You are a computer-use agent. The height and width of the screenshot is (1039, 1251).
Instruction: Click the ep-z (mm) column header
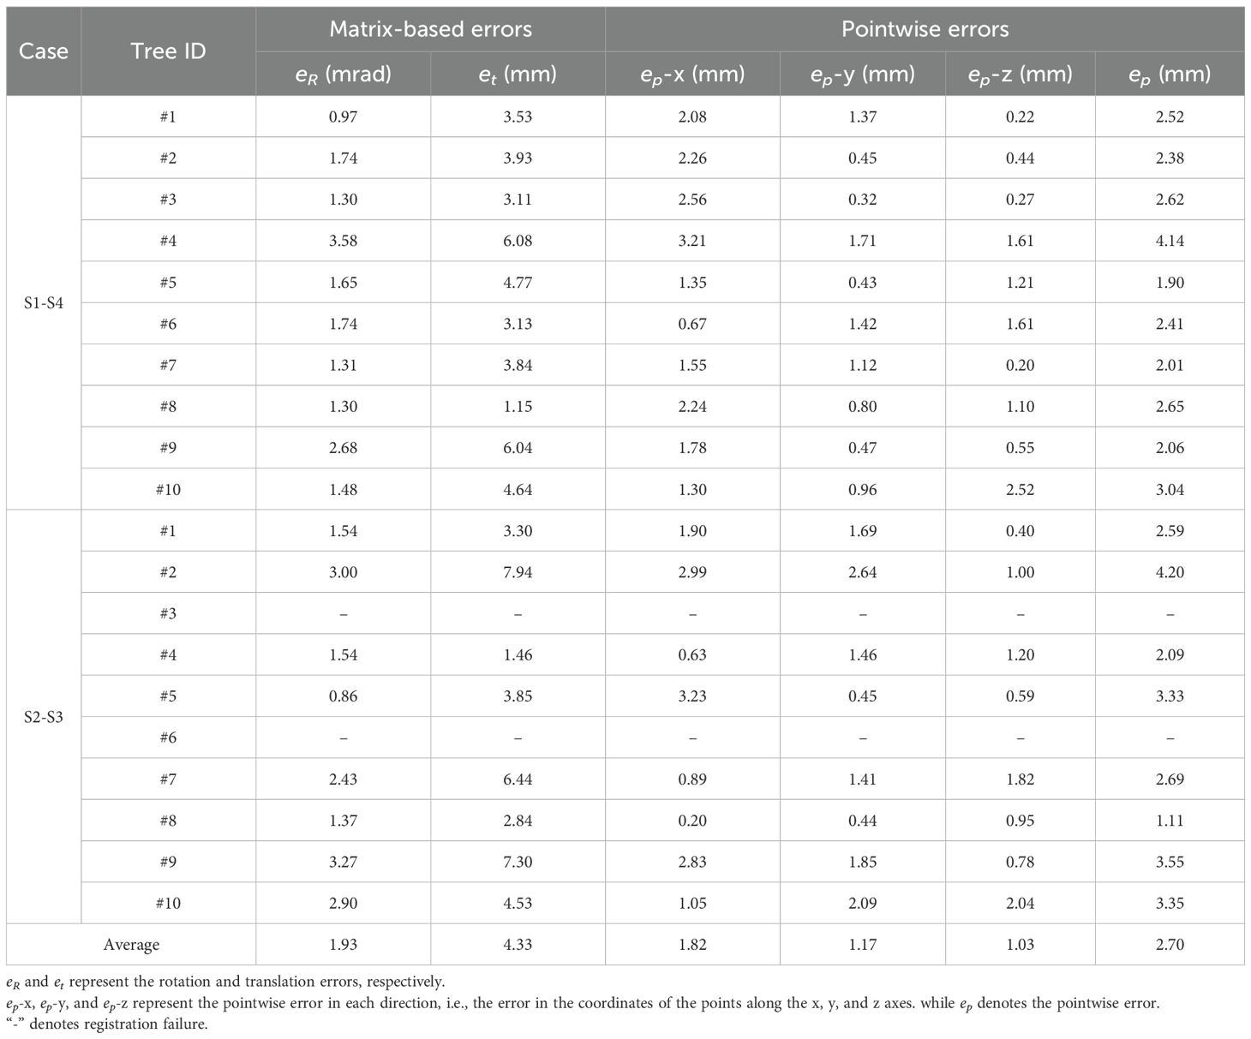[1020, 75]
